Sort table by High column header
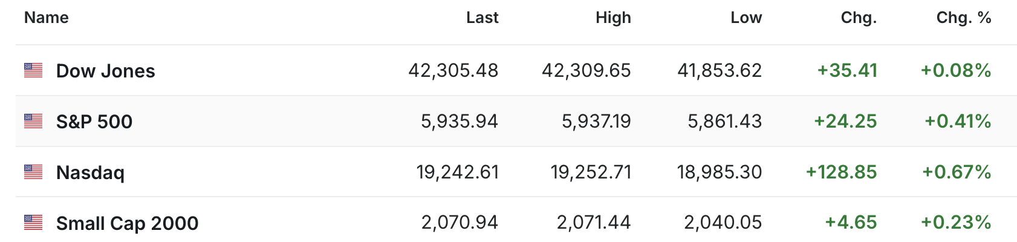This screenshot has width=1017, height=242. 613,18
